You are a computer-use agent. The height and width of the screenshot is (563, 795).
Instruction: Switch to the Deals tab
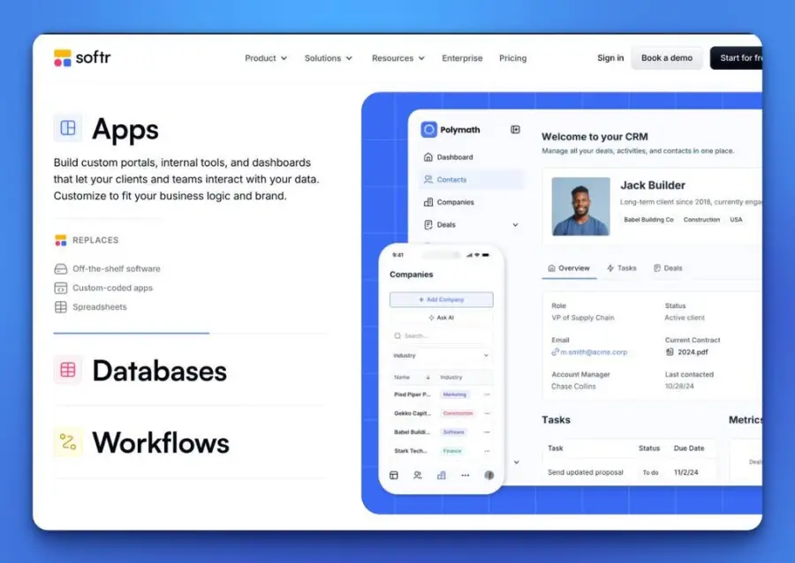[x=668, y=268]
